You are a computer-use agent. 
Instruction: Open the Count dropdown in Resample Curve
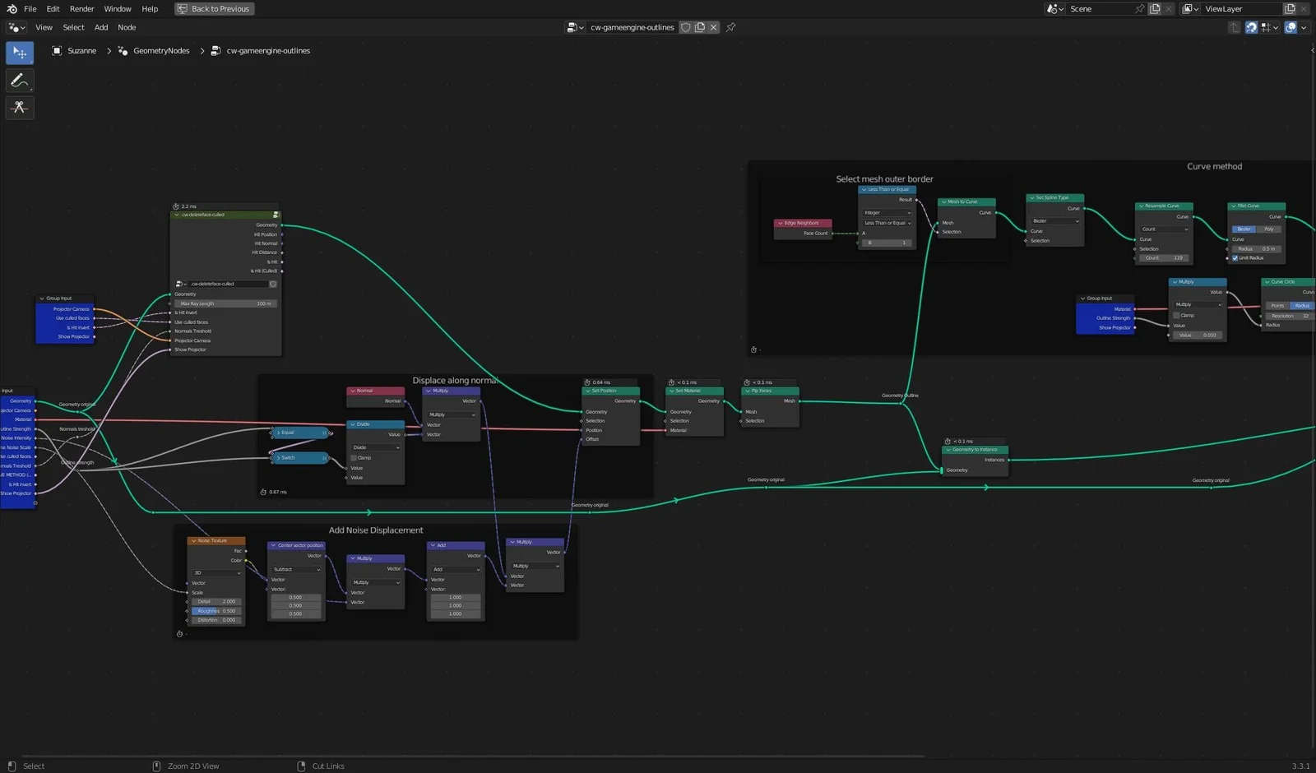(x=1164, y=229)
